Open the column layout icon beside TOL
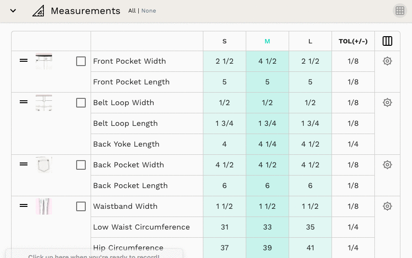 [x=387, y=41]
